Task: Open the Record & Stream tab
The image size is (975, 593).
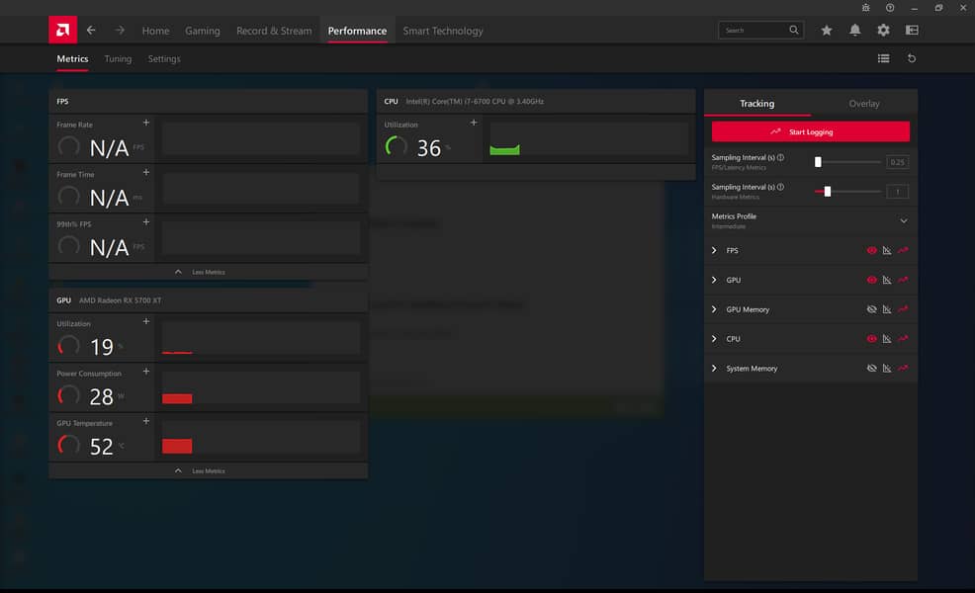Action: coord(274,31)
